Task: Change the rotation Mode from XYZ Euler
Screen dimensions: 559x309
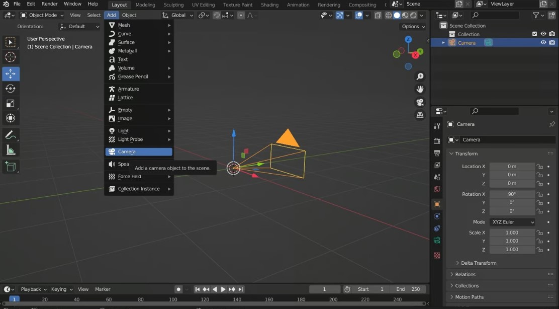Action: click(512, 222)
